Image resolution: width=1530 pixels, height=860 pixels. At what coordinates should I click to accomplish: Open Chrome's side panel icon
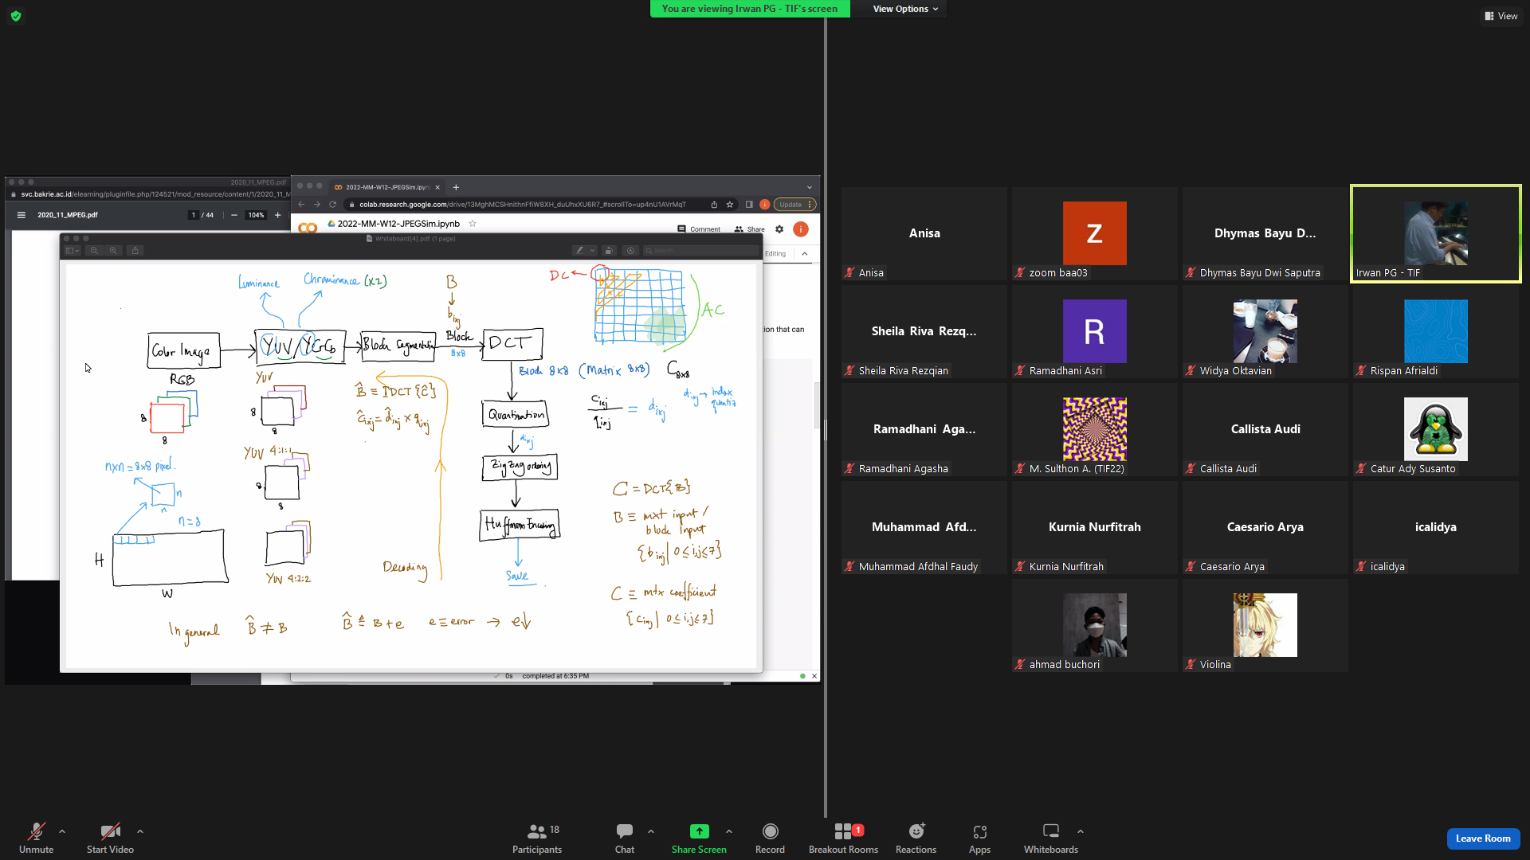pyautogui.click(x=749, y=205)
